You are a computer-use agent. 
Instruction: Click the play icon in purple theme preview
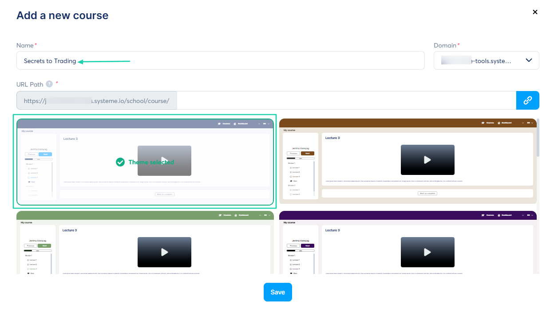click(x=427, y=252)
